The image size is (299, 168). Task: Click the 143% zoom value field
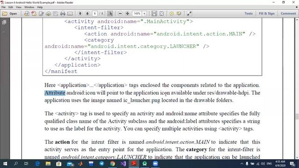click(x=137, y=14)
